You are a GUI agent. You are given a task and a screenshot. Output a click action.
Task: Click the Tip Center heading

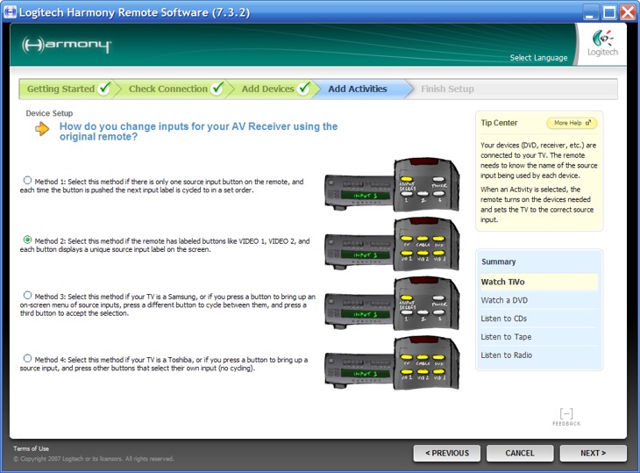point(499,123)
